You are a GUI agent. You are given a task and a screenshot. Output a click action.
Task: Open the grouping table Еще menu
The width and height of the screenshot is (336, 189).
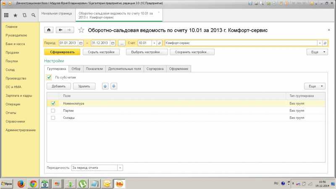(315, 86)
